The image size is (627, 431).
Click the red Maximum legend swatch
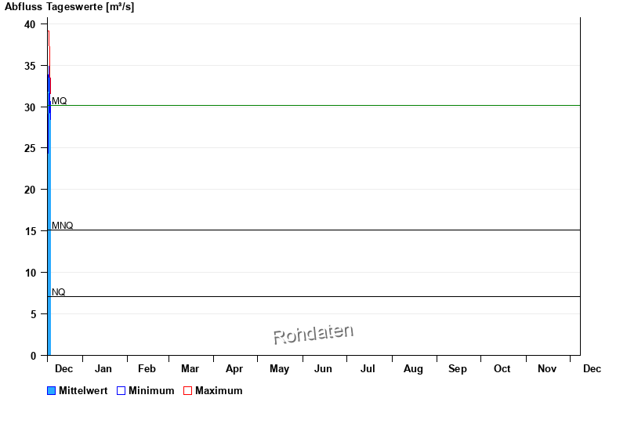[x=187, y=391]
